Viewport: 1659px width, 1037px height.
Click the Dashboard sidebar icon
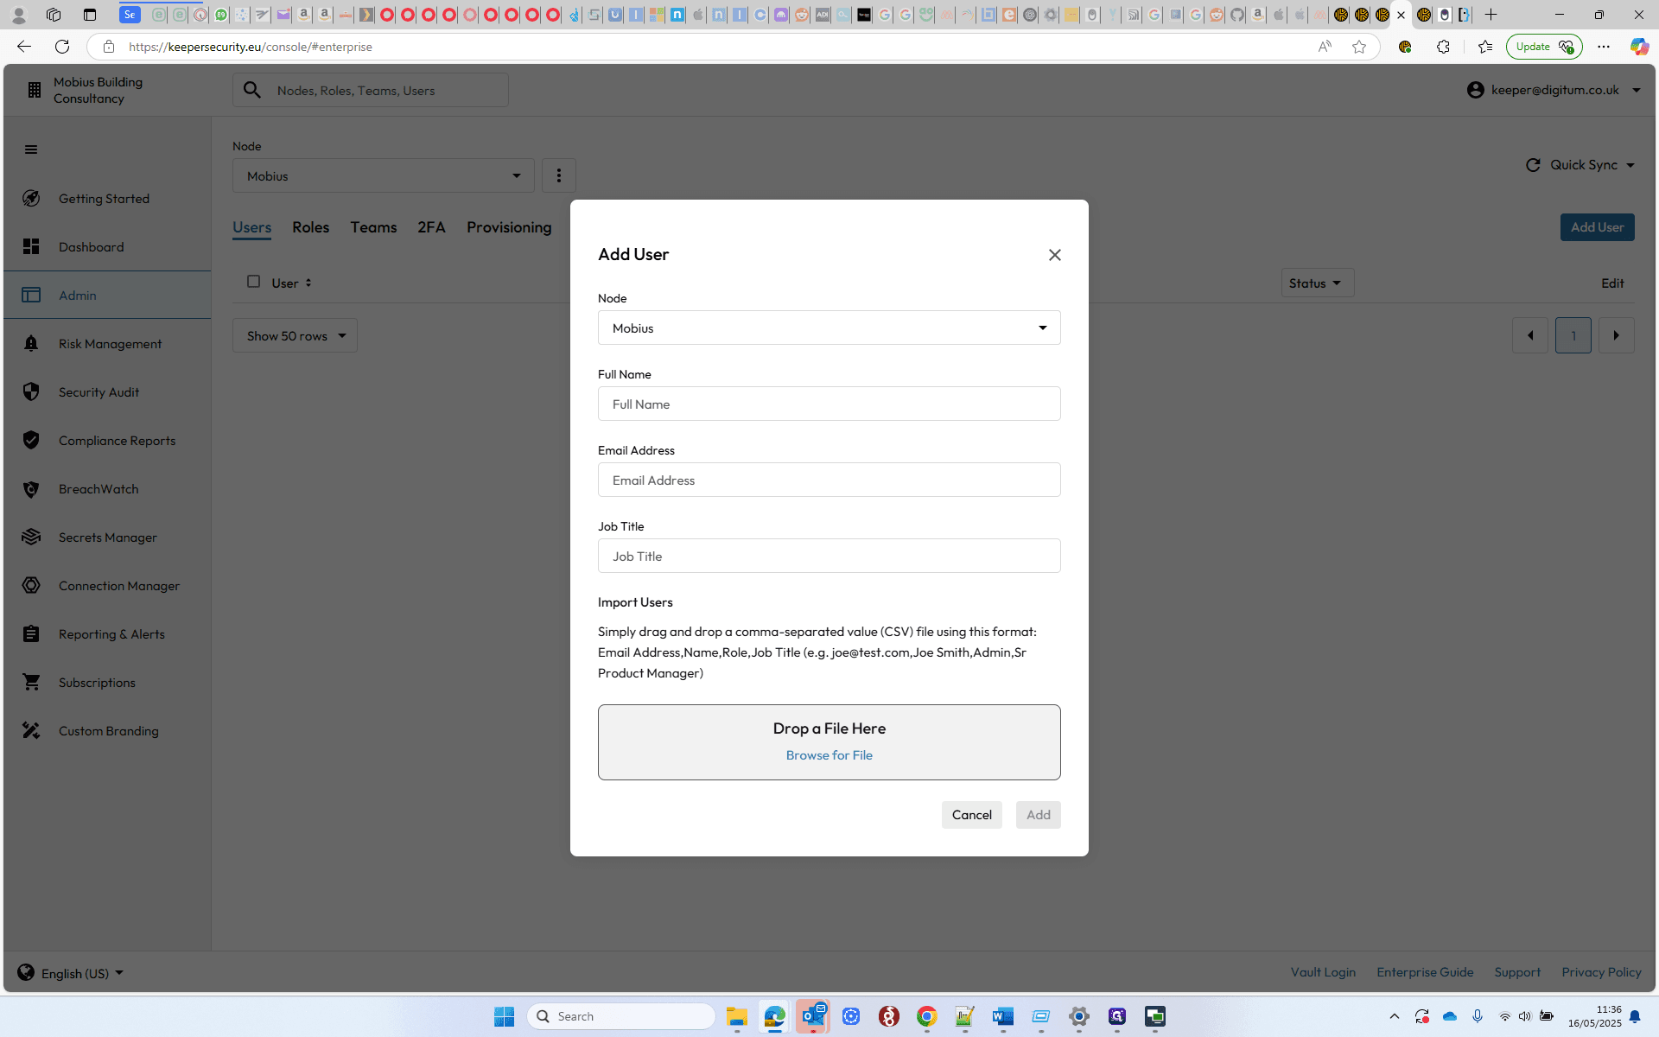click(x=31, y=247)
